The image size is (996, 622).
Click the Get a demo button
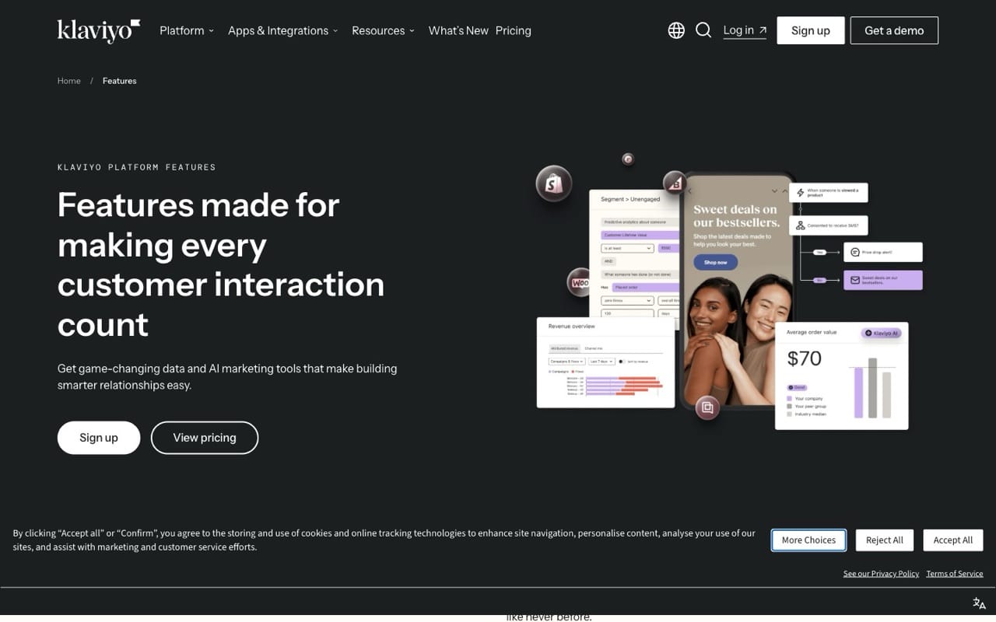point(894,30)
